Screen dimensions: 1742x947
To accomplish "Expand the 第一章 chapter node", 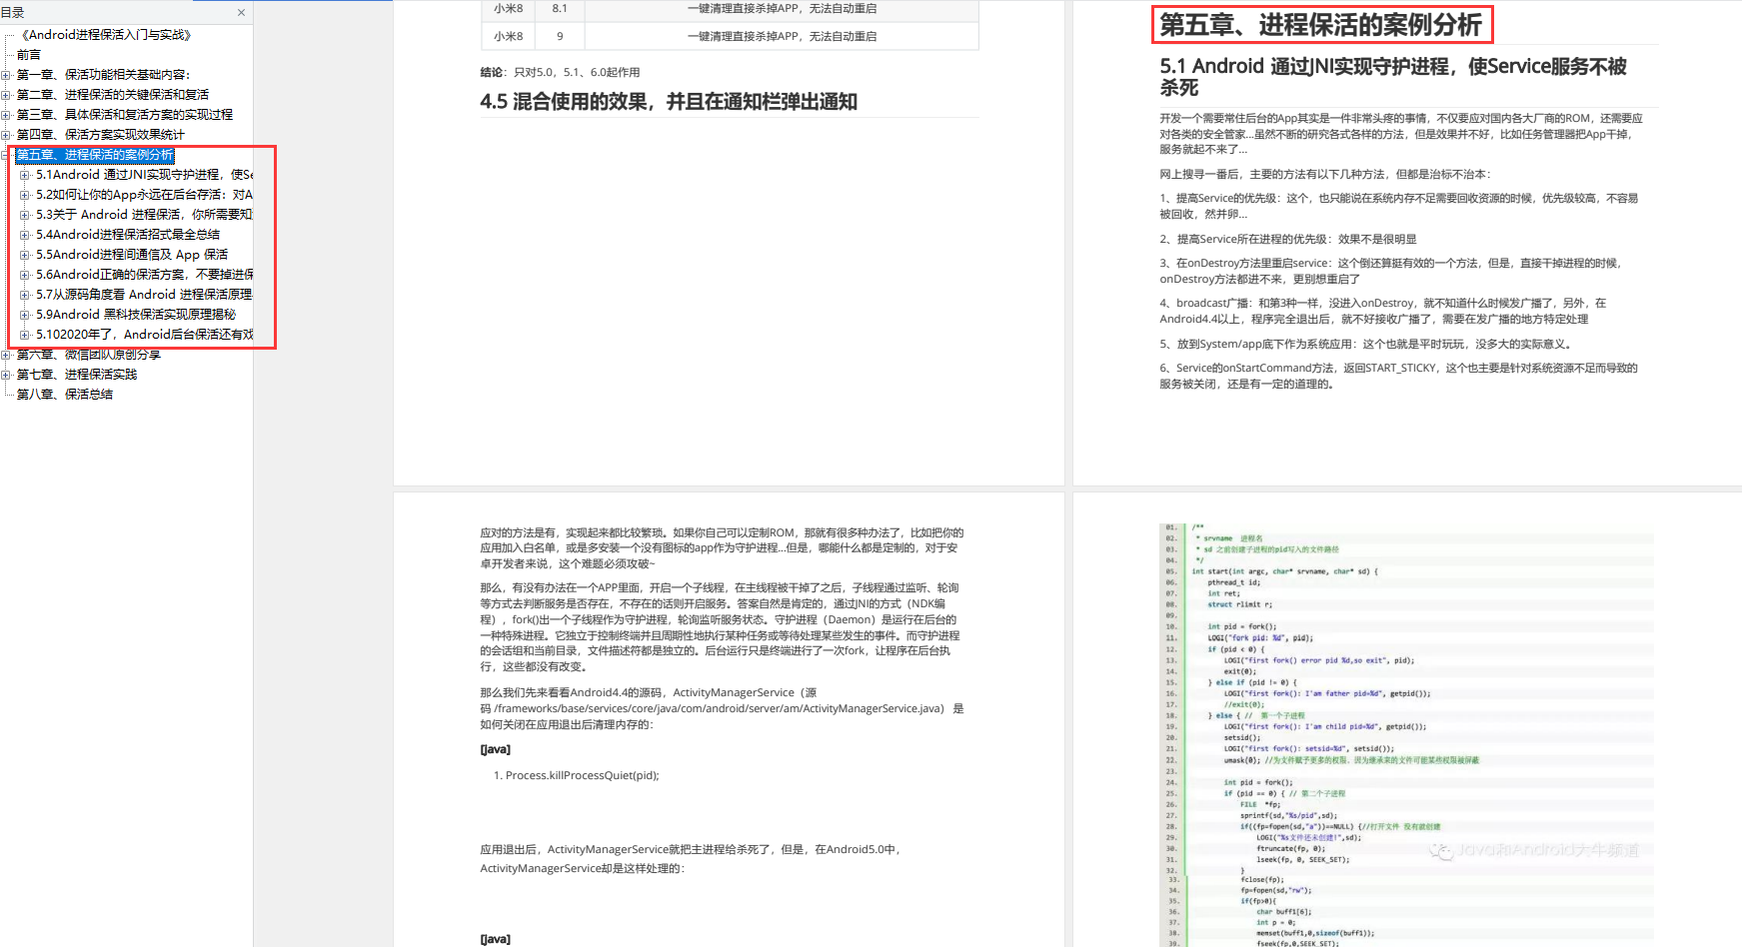I will coord(6,75).
